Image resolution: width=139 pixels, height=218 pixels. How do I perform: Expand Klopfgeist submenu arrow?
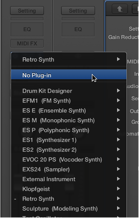coord(118,189)
